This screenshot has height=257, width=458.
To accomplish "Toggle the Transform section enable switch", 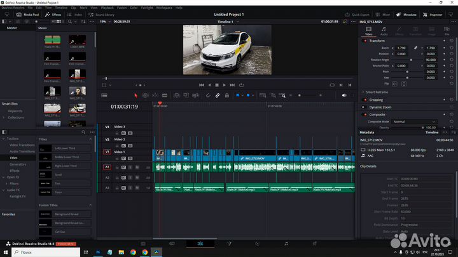I will pyautogui.click(x=363, y=41).
